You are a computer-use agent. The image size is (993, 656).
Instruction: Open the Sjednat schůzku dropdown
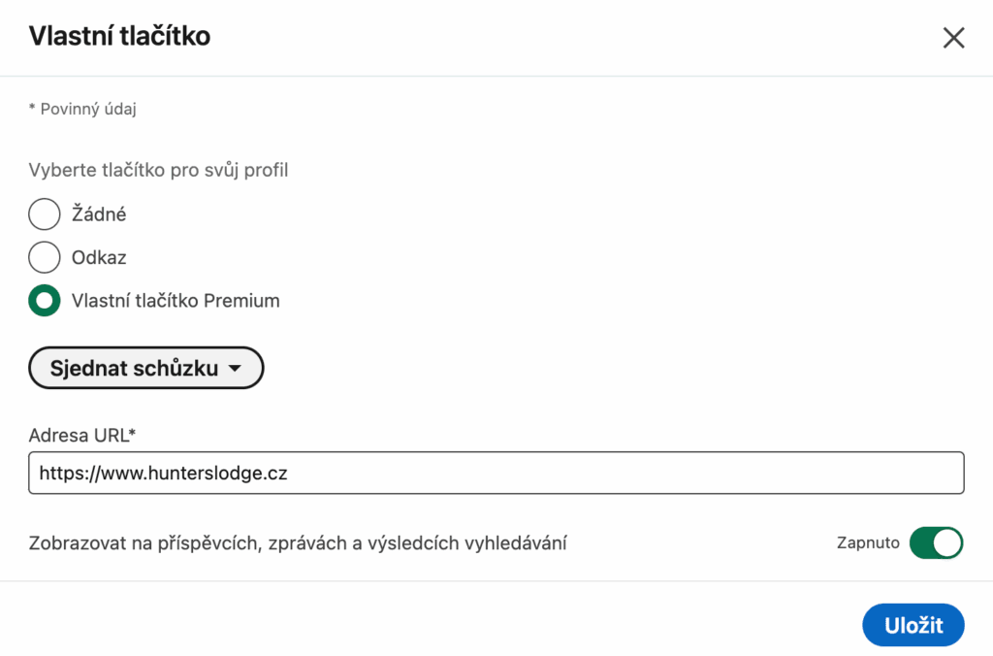pos(146,368)
